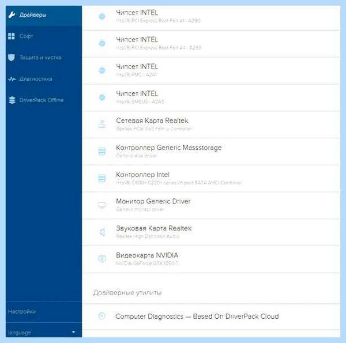Open the Диагностика sidebar section
Screen dimensions: 346x343
[x=44, y=79]
